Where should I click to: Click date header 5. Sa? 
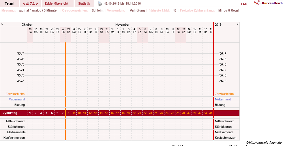tap(140, 31)
